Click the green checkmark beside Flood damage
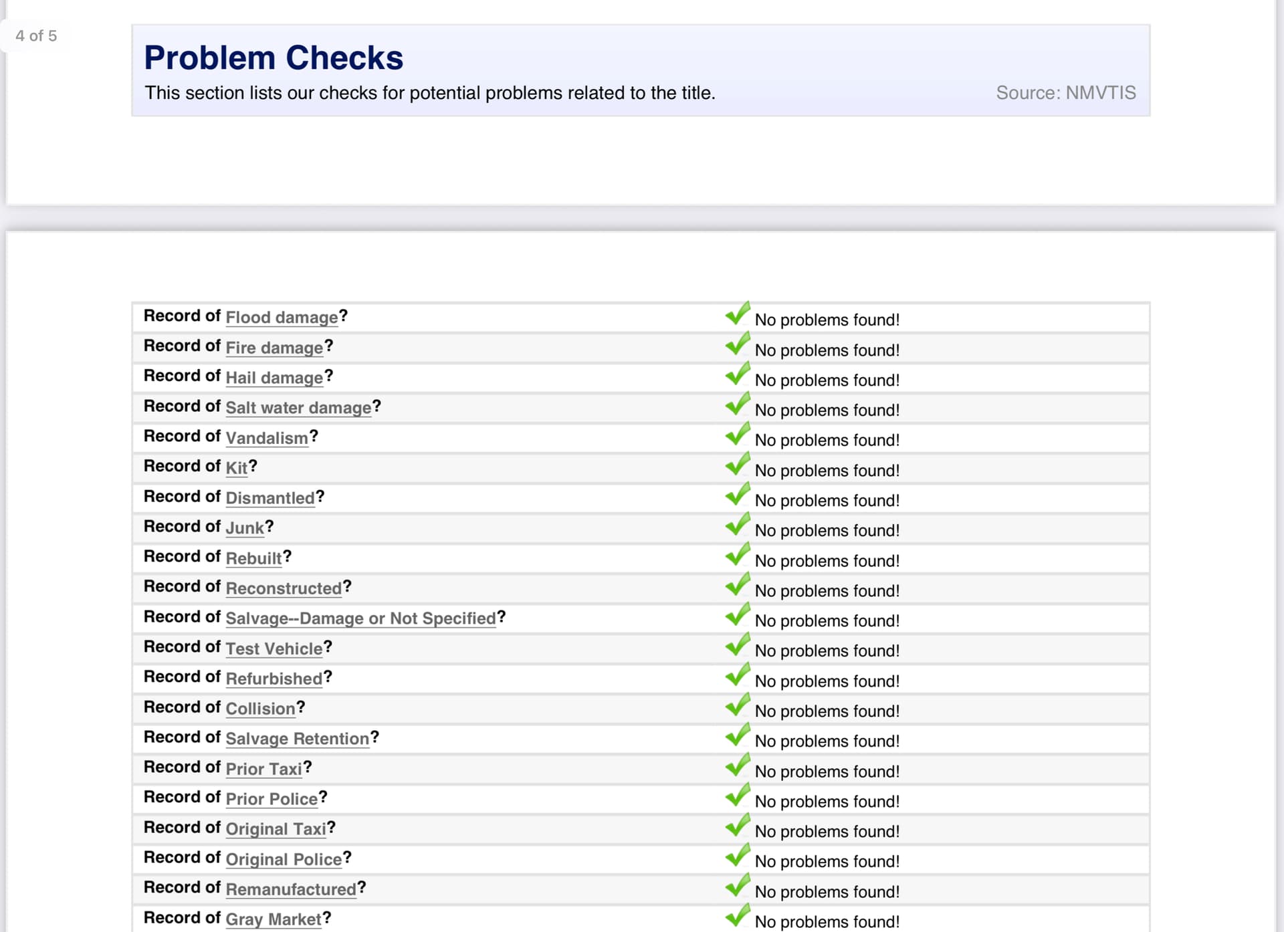Viewport: 1284px width, 932px height. (x=738, y=314)
